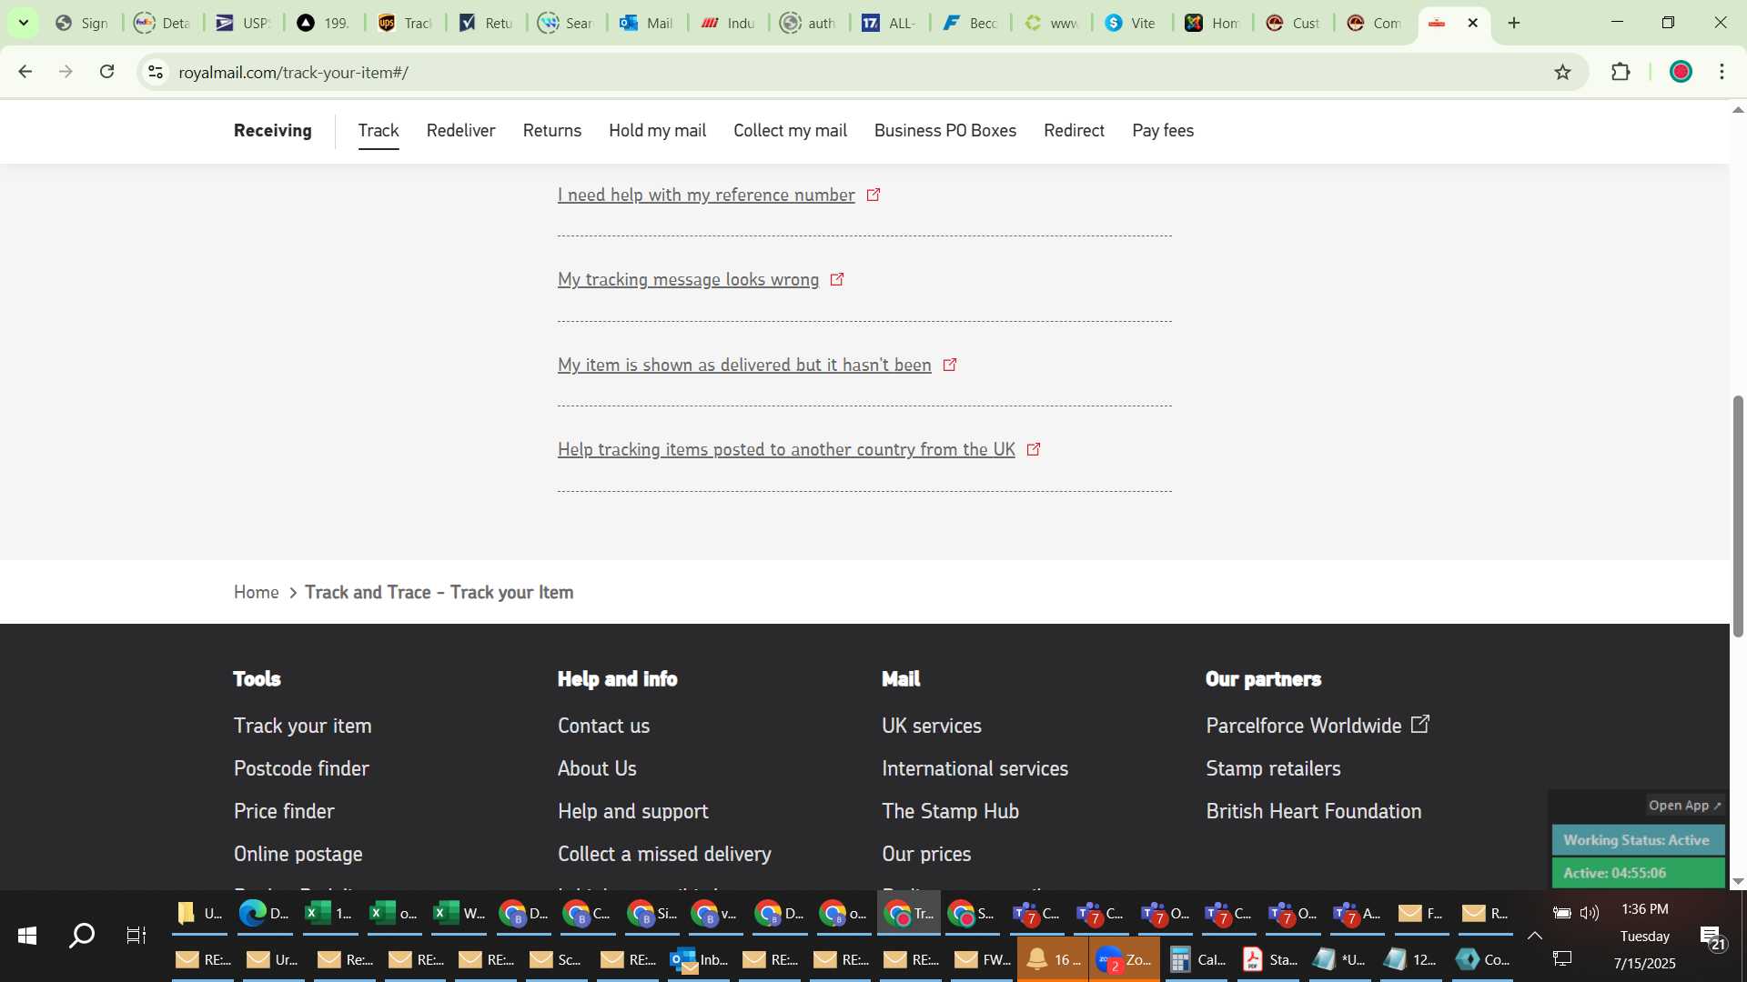The height and width of the screenshot is (982, 1747).
Task: Switch to the Mail Outlook tab
Action: (647, 23)
